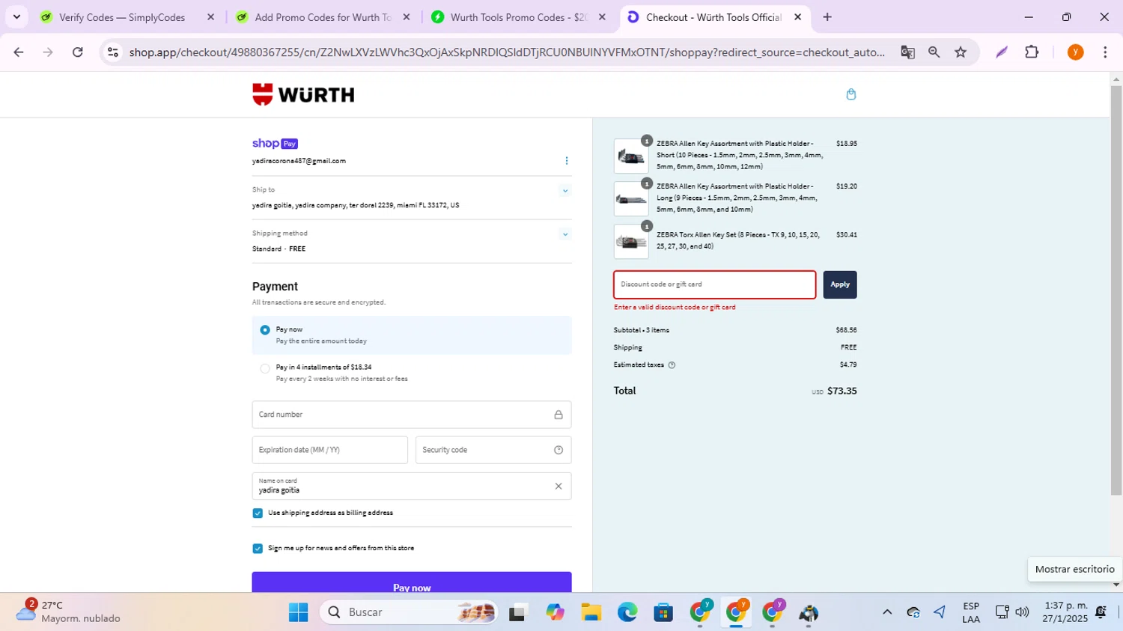Viewport: 1123px width, 631px height.
Task: Open the clock and date panel
Action: [1066, 612]
